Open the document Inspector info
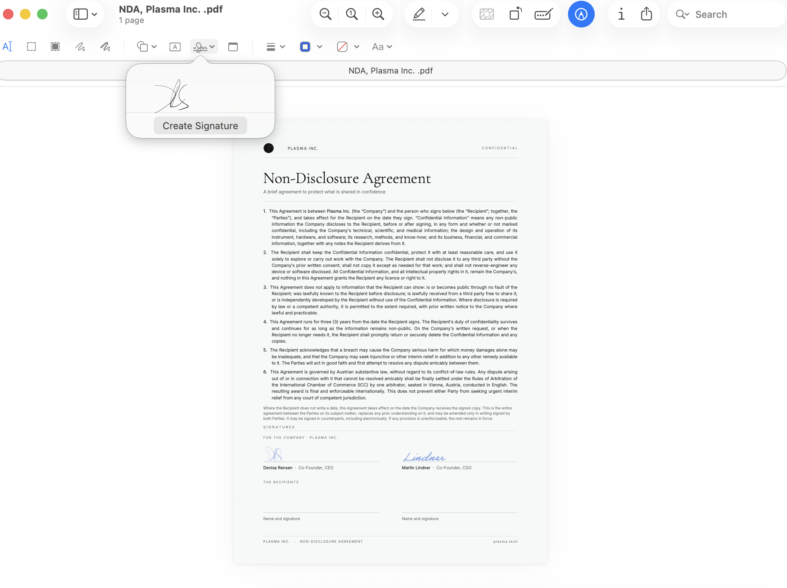 (x=621, y=14)
